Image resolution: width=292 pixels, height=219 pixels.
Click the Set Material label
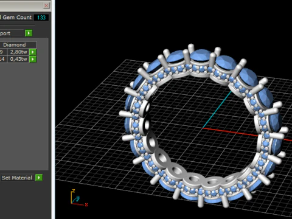(17, 178)
